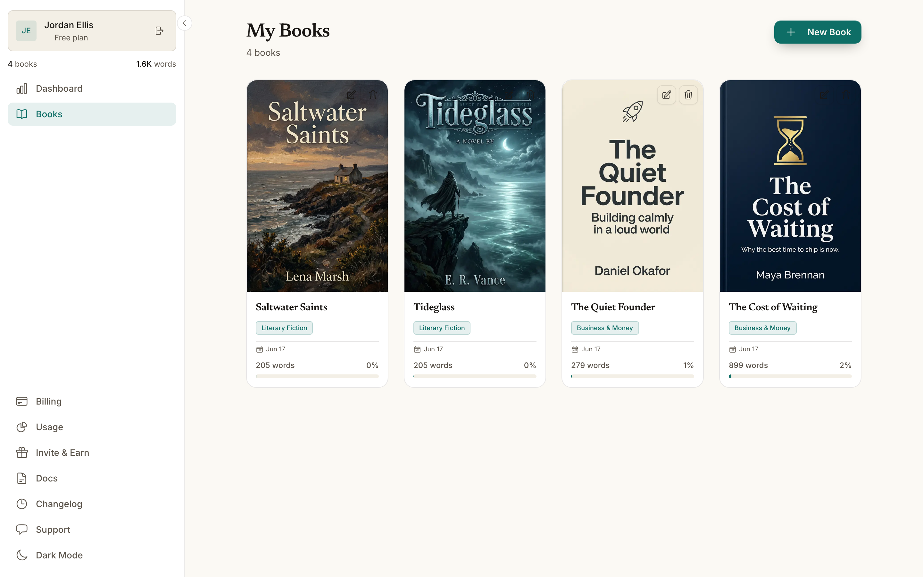Click the Books open-book icon
Viewport: 923px width, 577px height.
click(x=22, y=114)
